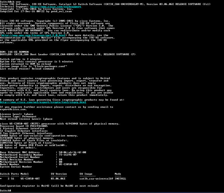Click the 'Compiled Sat 17-Dec-16' line
Viewport: 224px width, 193px height.
[x=36, y=11]
